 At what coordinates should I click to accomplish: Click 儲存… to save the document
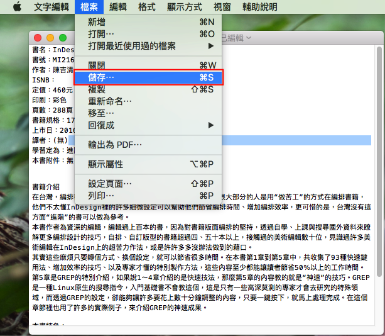tap(148, 77)
